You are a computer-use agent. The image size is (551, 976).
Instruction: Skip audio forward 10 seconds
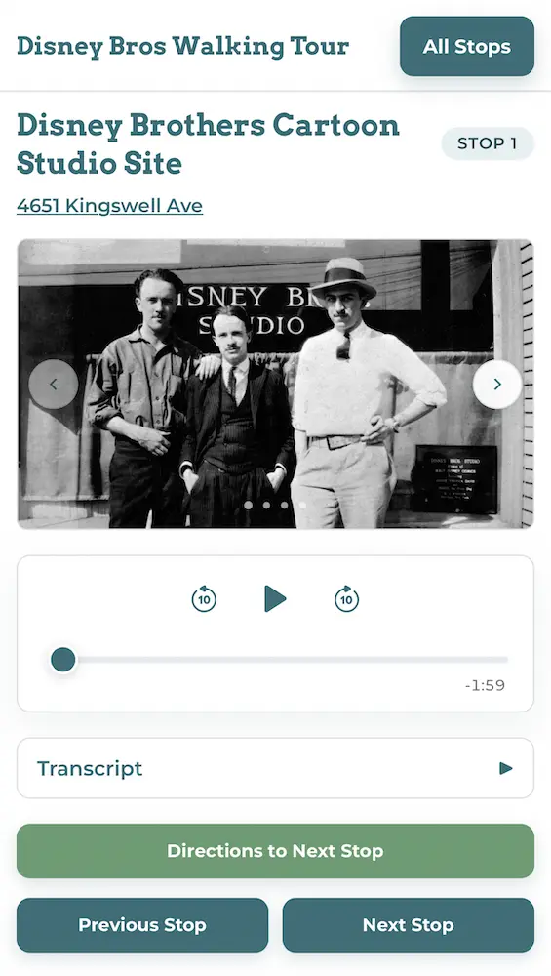(x=346, y=599)
